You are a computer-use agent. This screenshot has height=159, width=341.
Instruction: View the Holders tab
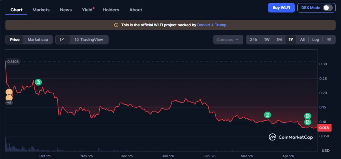tap(111, 10)
